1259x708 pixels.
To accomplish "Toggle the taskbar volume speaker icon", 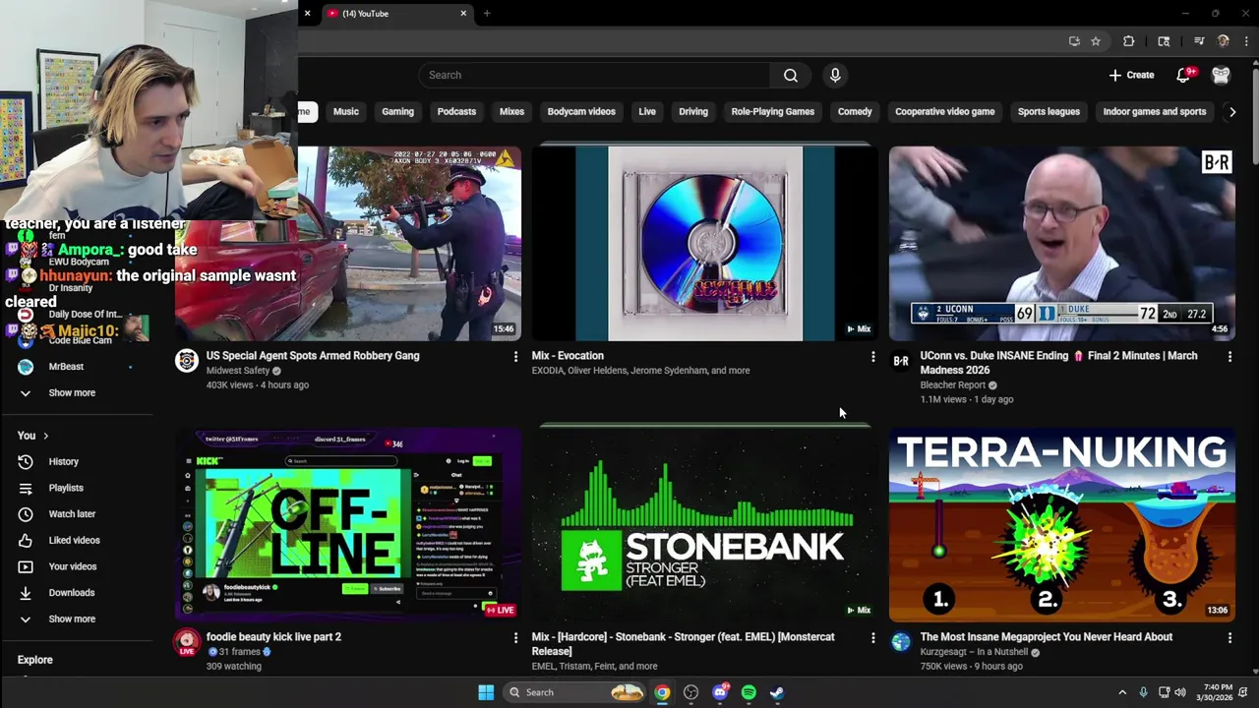I will (1180, 692).
